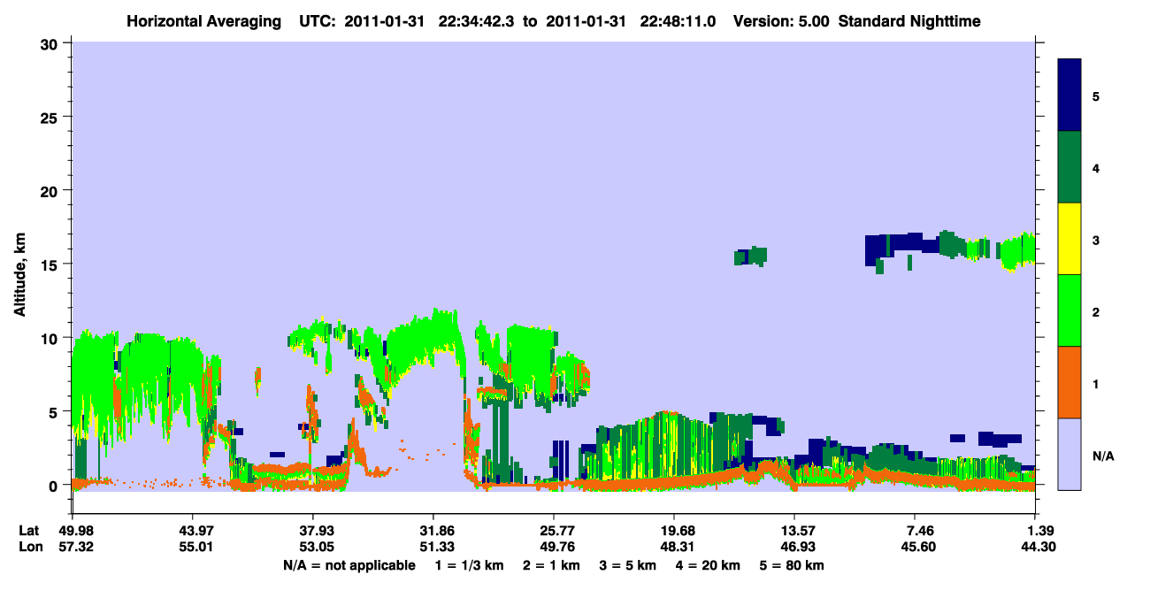Image resolution: width=1150 pixels, height=590 pixels.
Task: Click the color bar label '1'
Action: click(x=1096, y=383)
